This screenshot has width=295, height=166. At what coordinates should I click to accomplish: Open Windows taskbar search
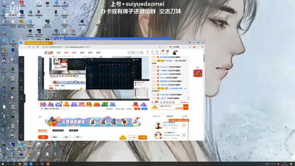[x=8, y=164]
